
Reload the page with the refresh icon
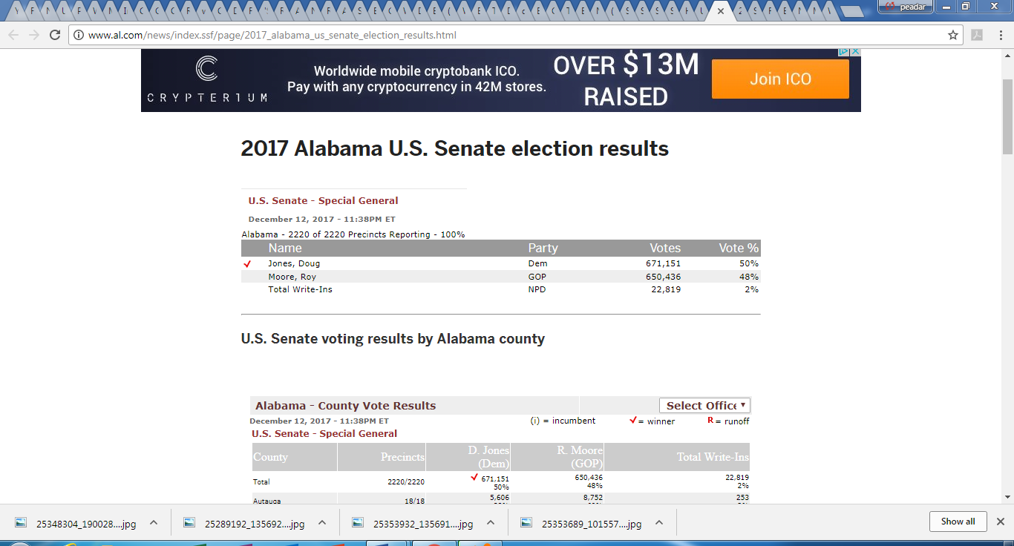pos(54,35)
